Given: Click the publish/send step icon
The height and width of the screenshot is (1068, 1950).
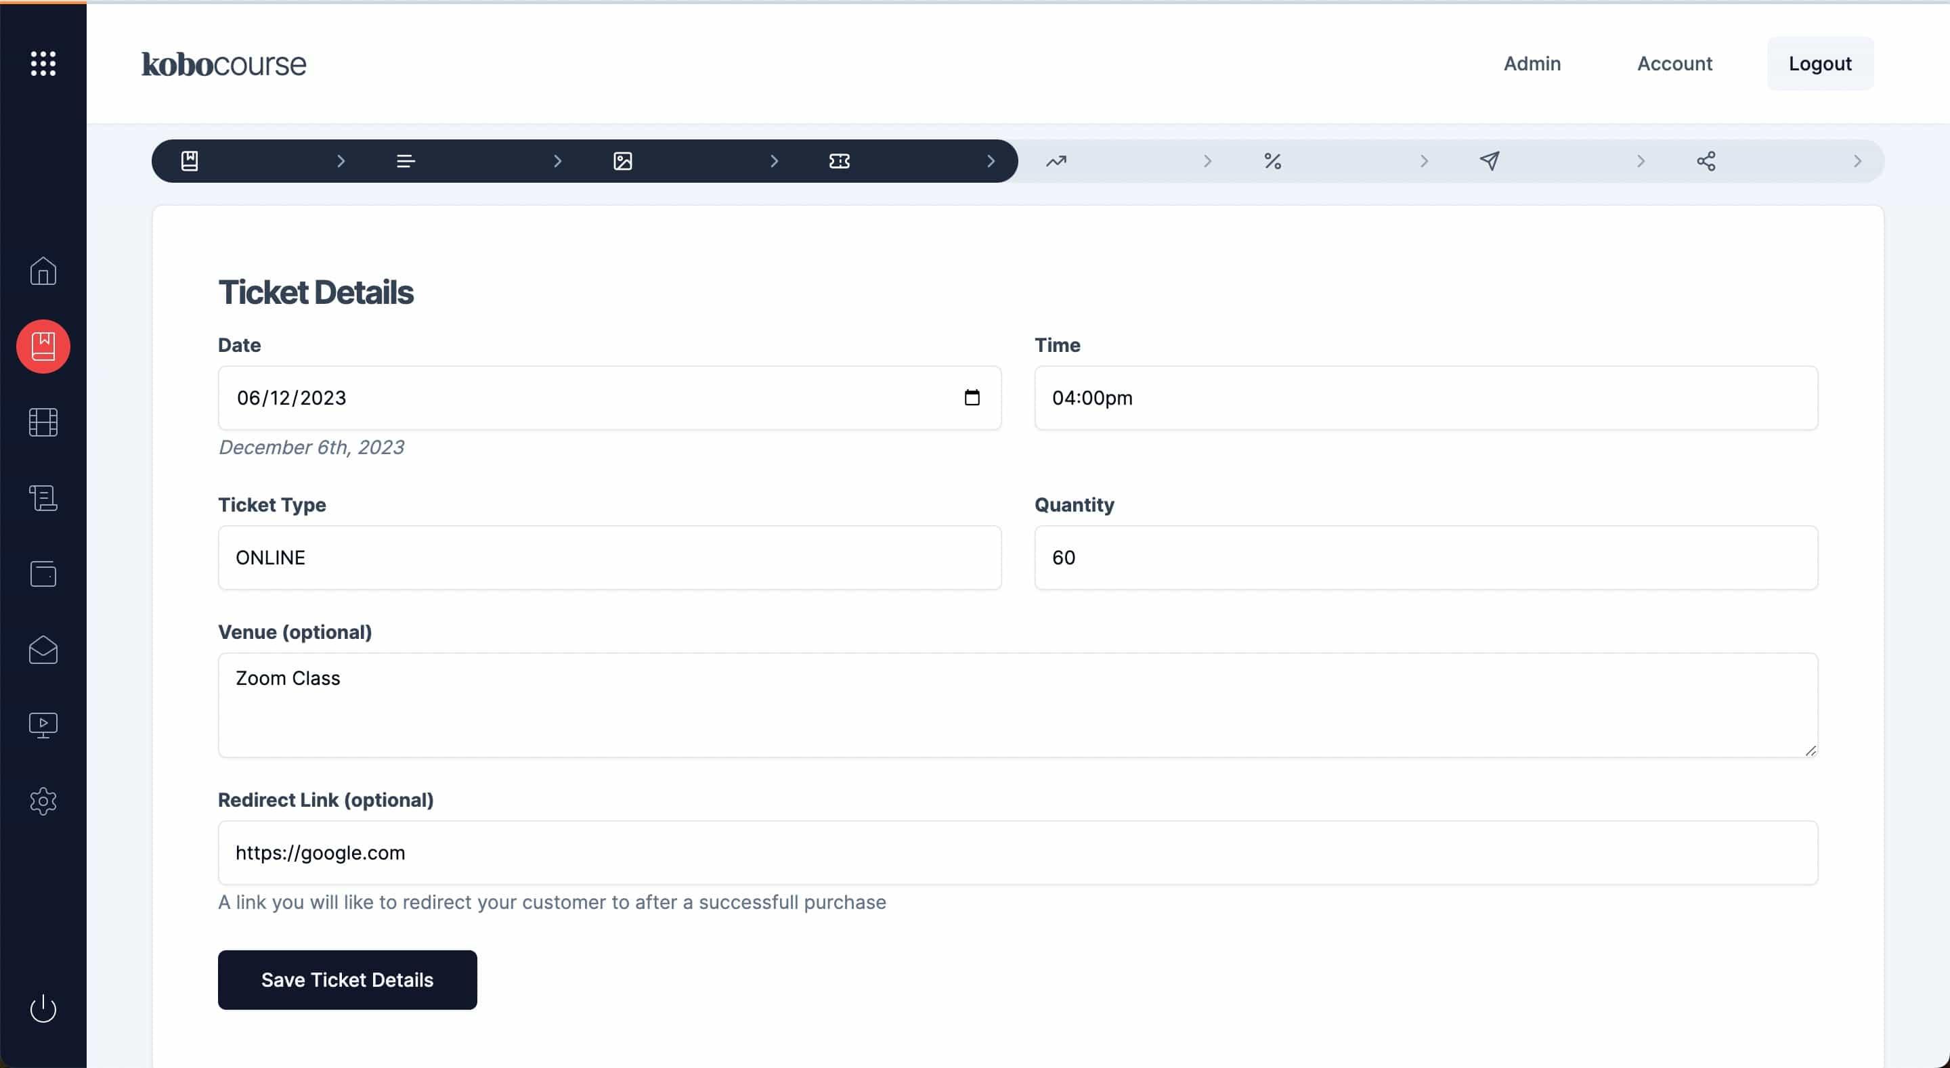Looking at the screenshot, I should point(1488,160).
